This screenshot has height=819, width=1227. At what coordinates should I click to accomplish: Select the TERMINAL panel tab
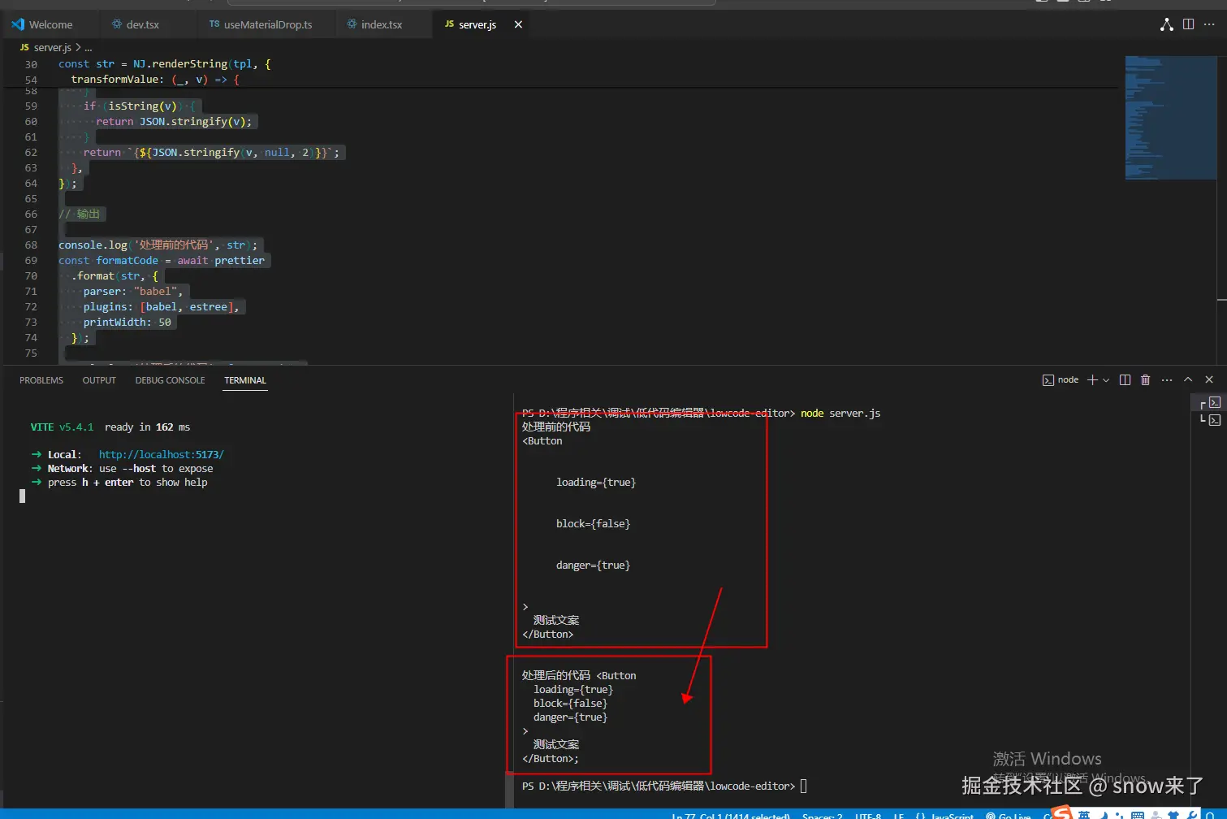coord(245,380)
